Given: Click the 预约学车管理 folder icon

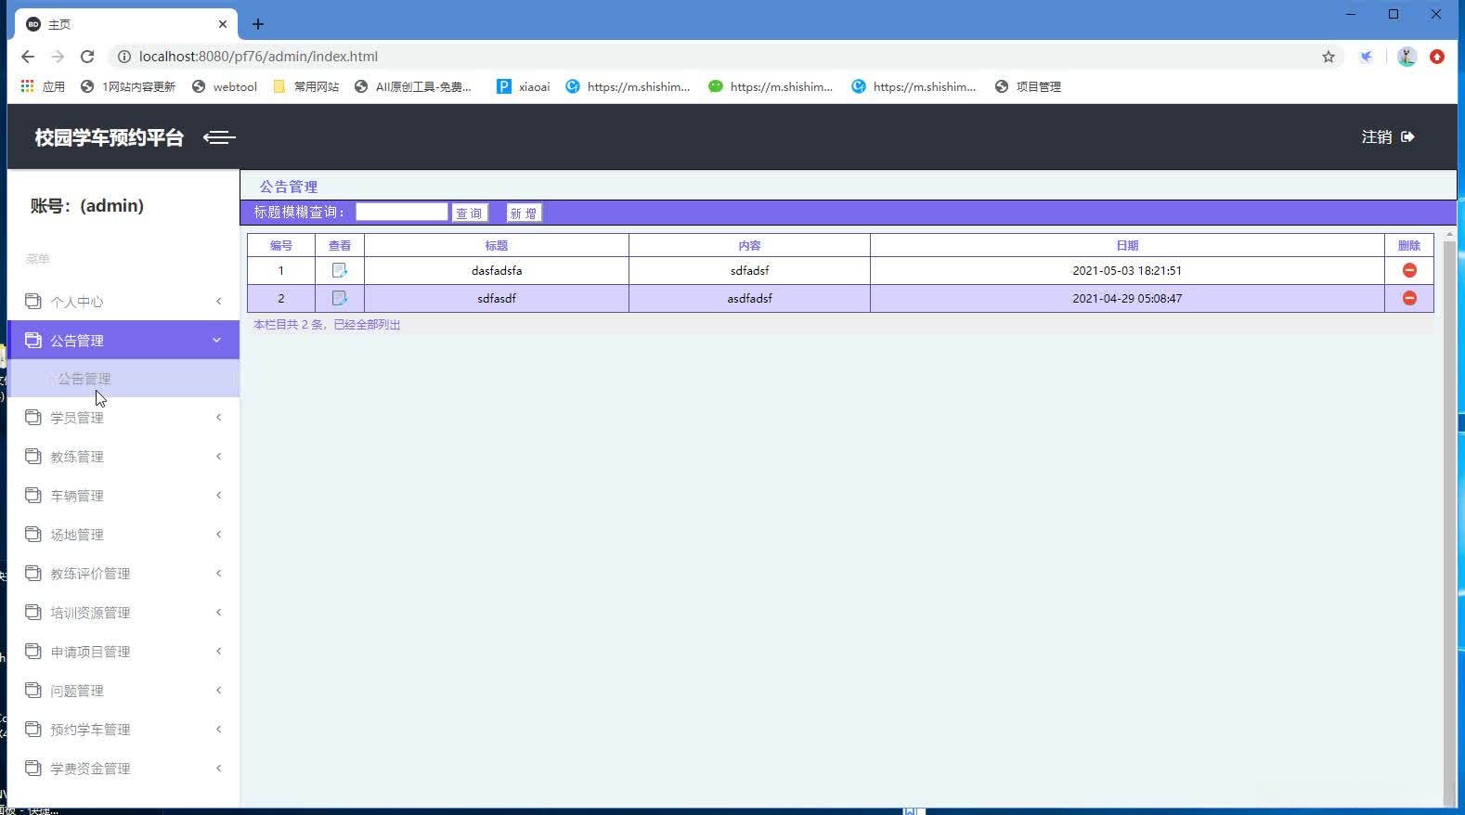Looking at the screenshot, I should click(33, 729).
